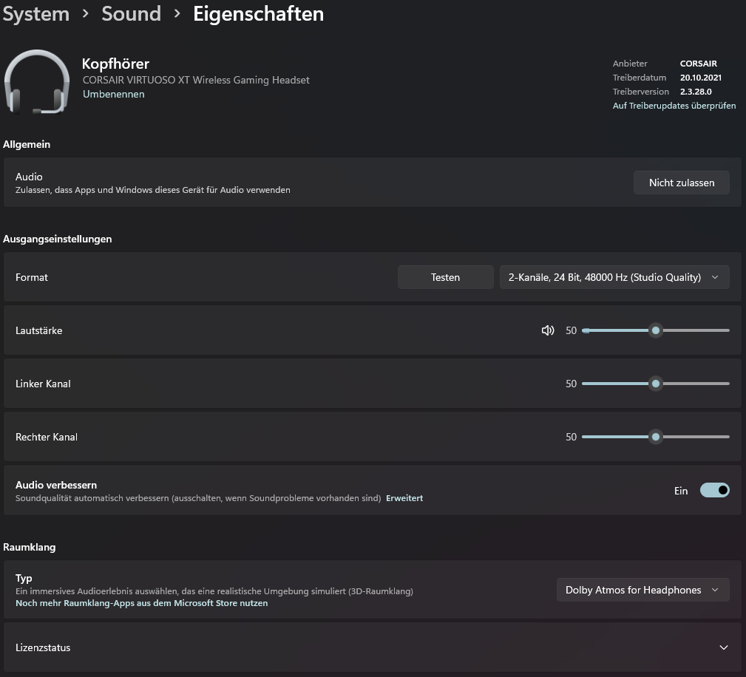Open the Format quality dropdown
Image resolution: width=746 pixels, height=677 pixels.
pos(614,277)
